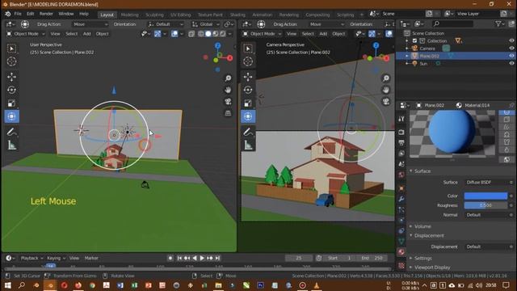Click the pan hand in User Perspective viewport
Viewport: 517px width, 291px height.
point(228,90)
